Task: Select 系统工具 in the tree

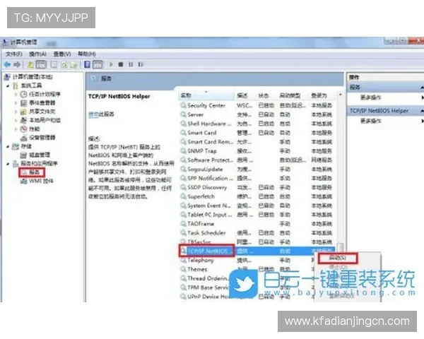Action: click(x=31, y=85)
